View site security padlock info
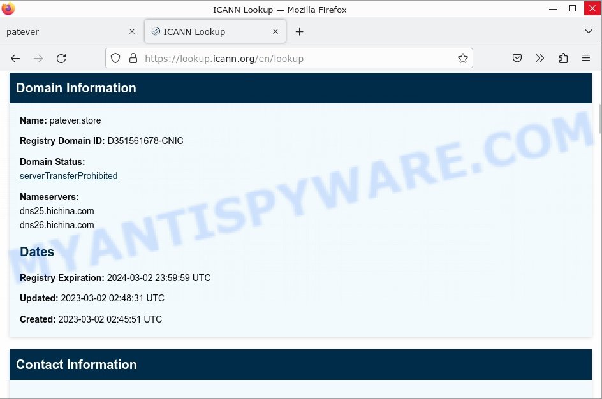602x399 pixels. click(x=133, y=58)
